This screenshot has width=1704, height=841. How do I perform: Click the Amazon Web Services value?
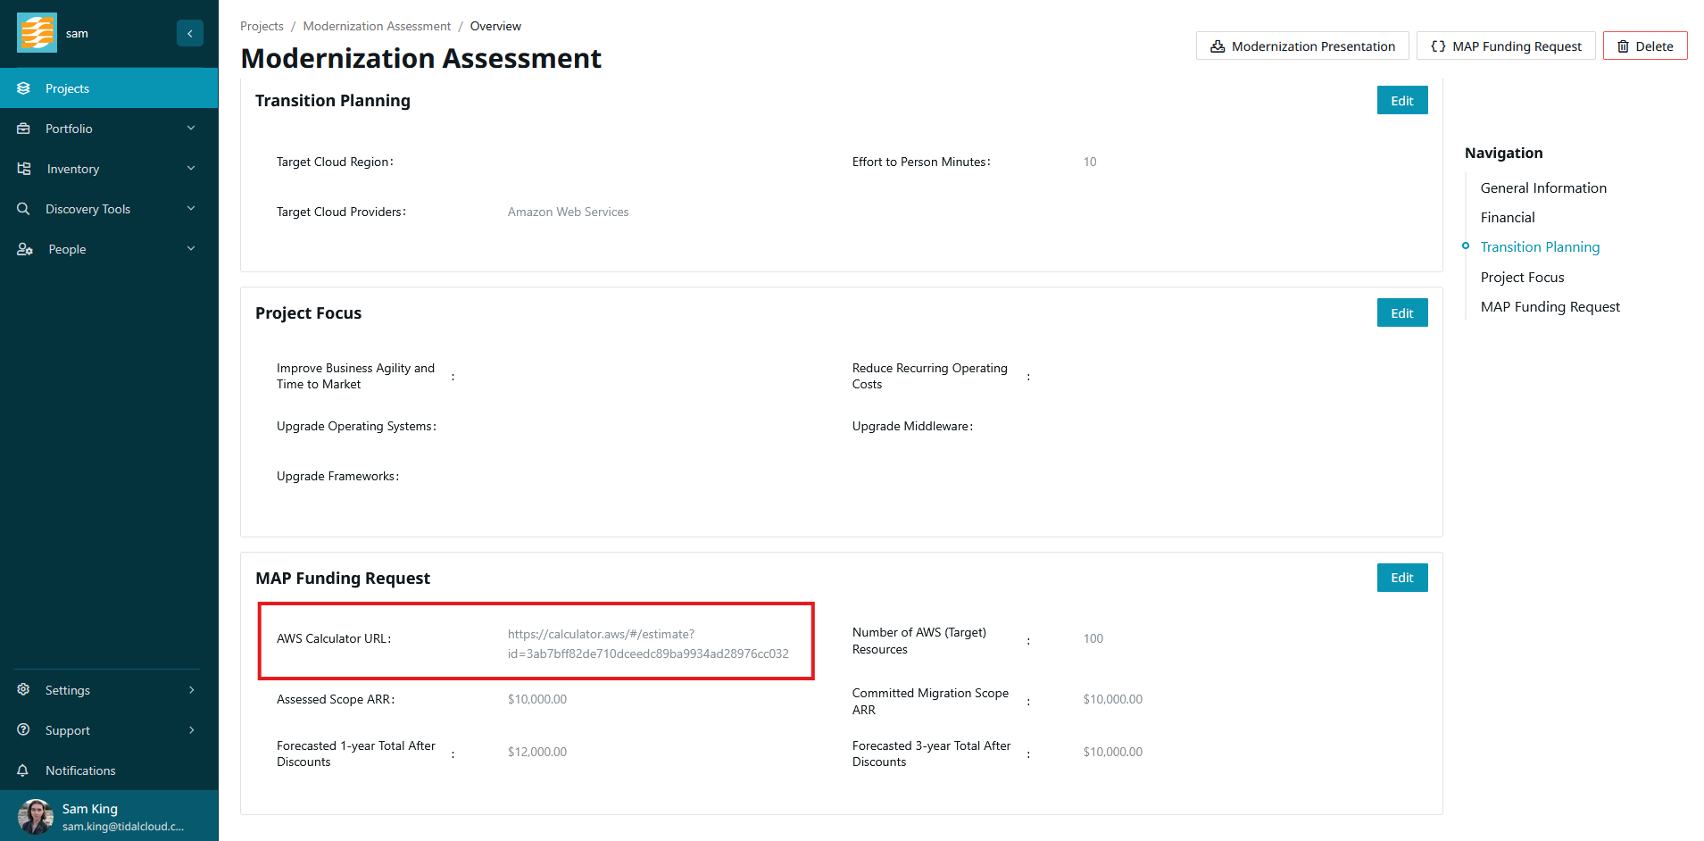[568, 212]
